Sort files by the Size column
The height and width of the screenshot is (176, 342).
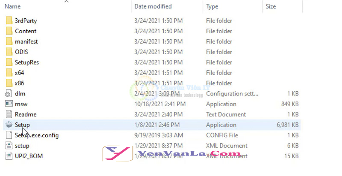(x=271, y=6)
